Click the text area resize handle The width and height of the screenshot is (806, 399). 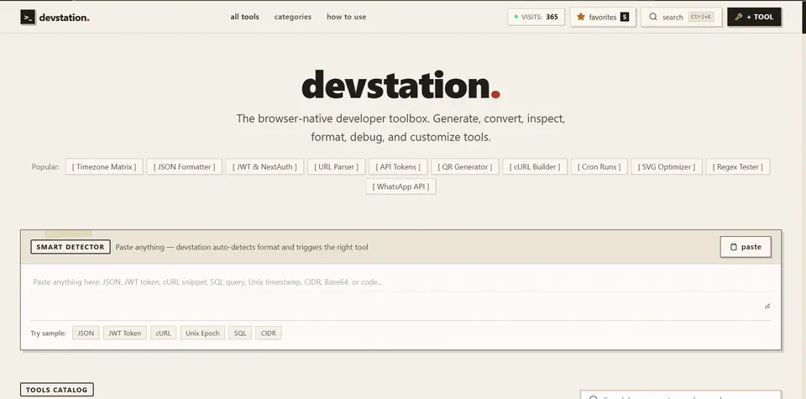click(x=767, y=306)
